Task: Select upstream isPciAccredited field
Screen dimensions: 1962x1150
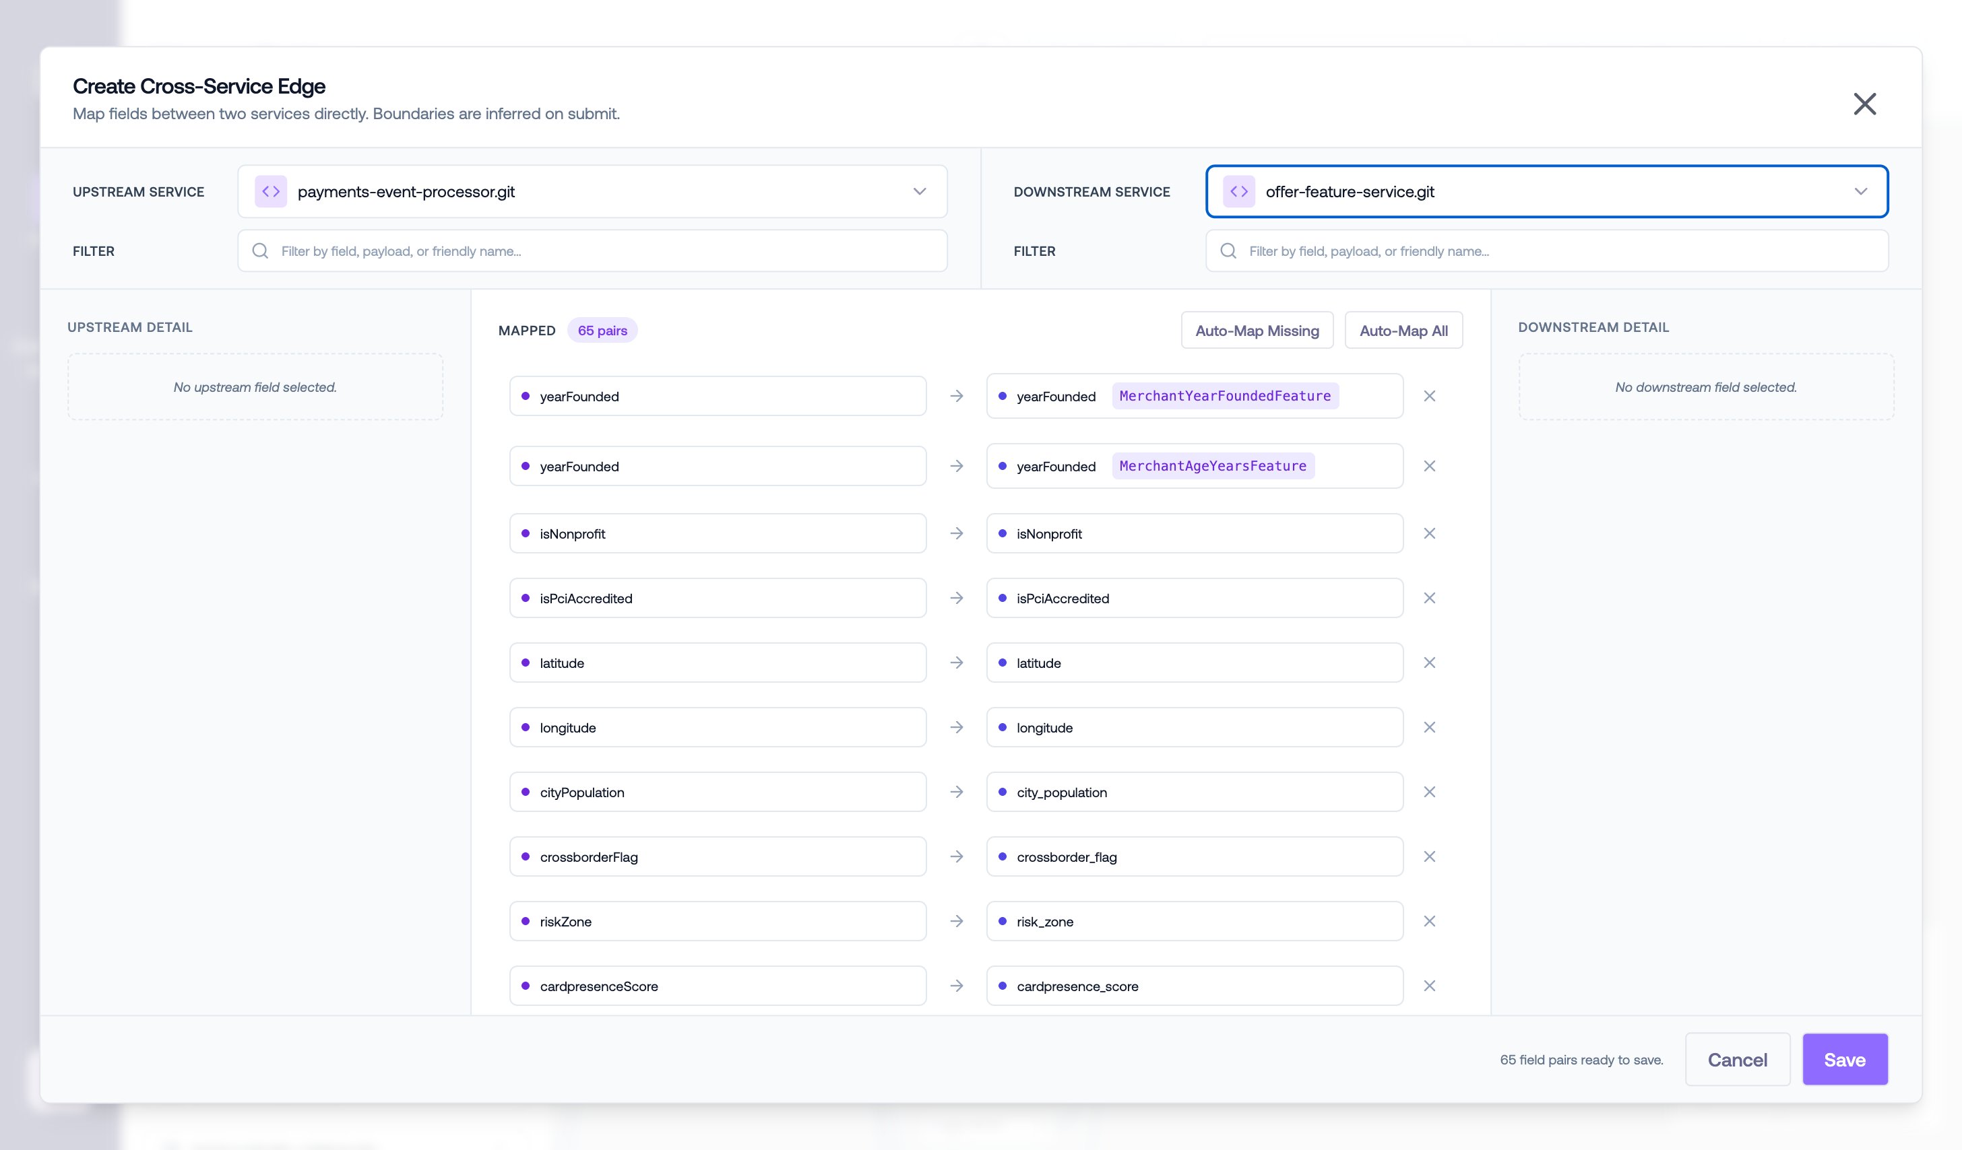Action: 718,599
